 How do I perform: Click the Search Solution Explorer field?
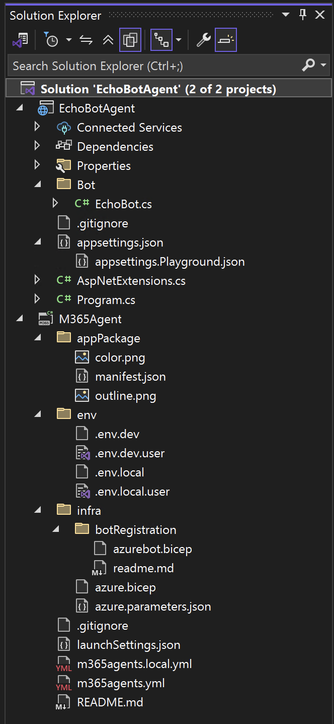pos(155,66)
